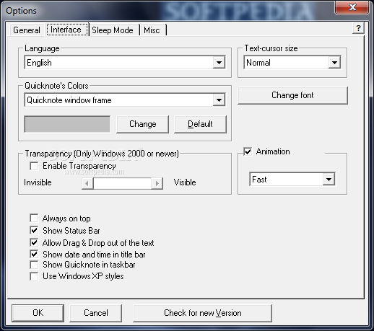
Task: Toggle Allow Drag & Drop out of the text
Action: (x=34, y=242)
